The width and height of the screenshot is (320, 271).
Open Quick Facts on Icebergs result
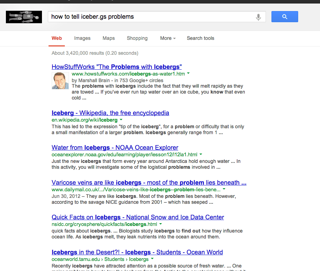click(x=138, y=217)
